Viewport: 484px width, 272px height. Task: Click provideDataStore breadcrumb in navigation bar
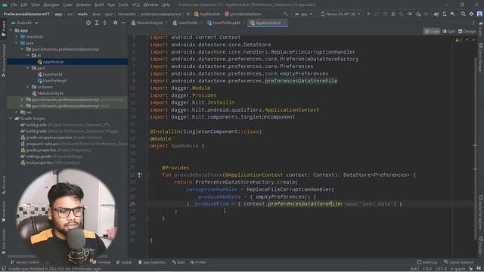pyautogui.click(x=243, y=14)
